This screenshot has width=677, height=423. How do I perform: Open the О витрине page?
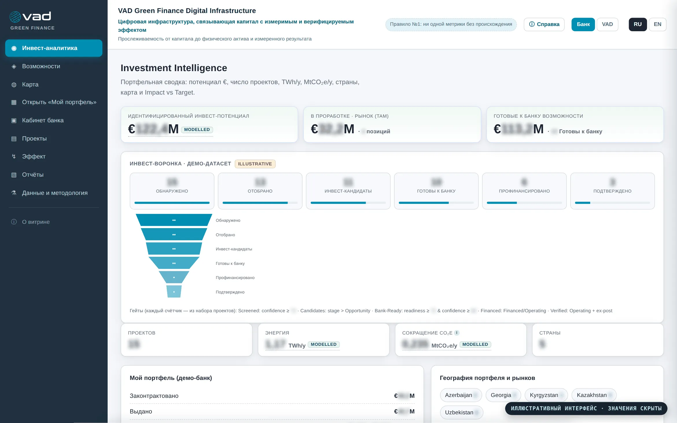coord(54,222)
